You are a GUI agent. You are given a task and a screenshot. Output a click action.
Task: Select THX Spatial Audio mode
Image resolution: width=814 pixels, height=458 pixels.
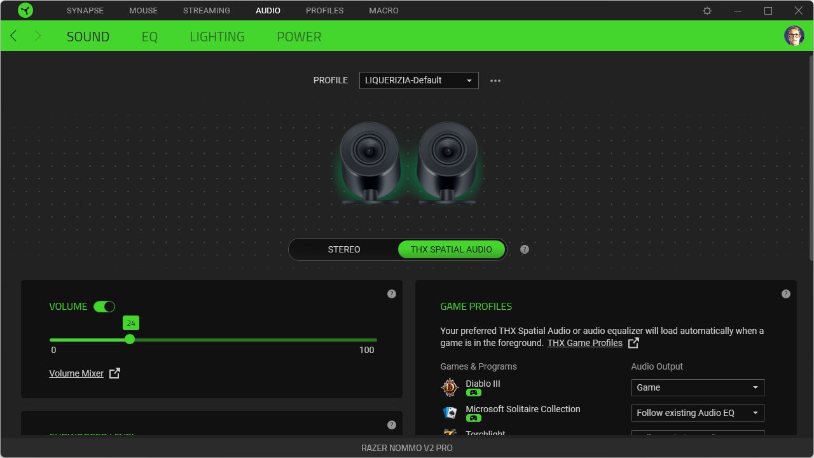pos(452,249)
